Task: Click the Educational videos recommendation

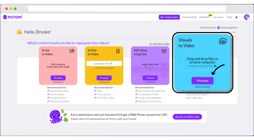Action: (x=59, y=91)
